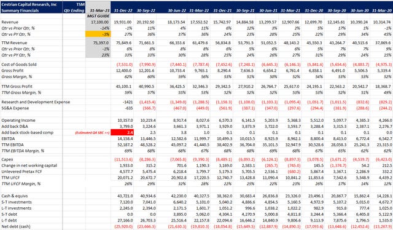Screen dimensions: 393x230
Task: Click the 'TTM Gross Margin, %' row label
Action: 21,93
